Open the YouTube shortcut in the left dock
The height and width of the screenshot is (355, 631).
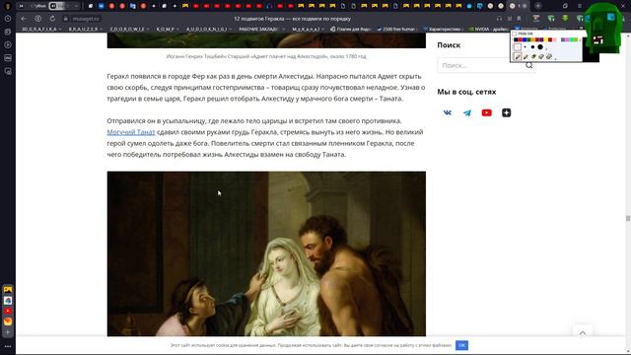coord(8,311)
